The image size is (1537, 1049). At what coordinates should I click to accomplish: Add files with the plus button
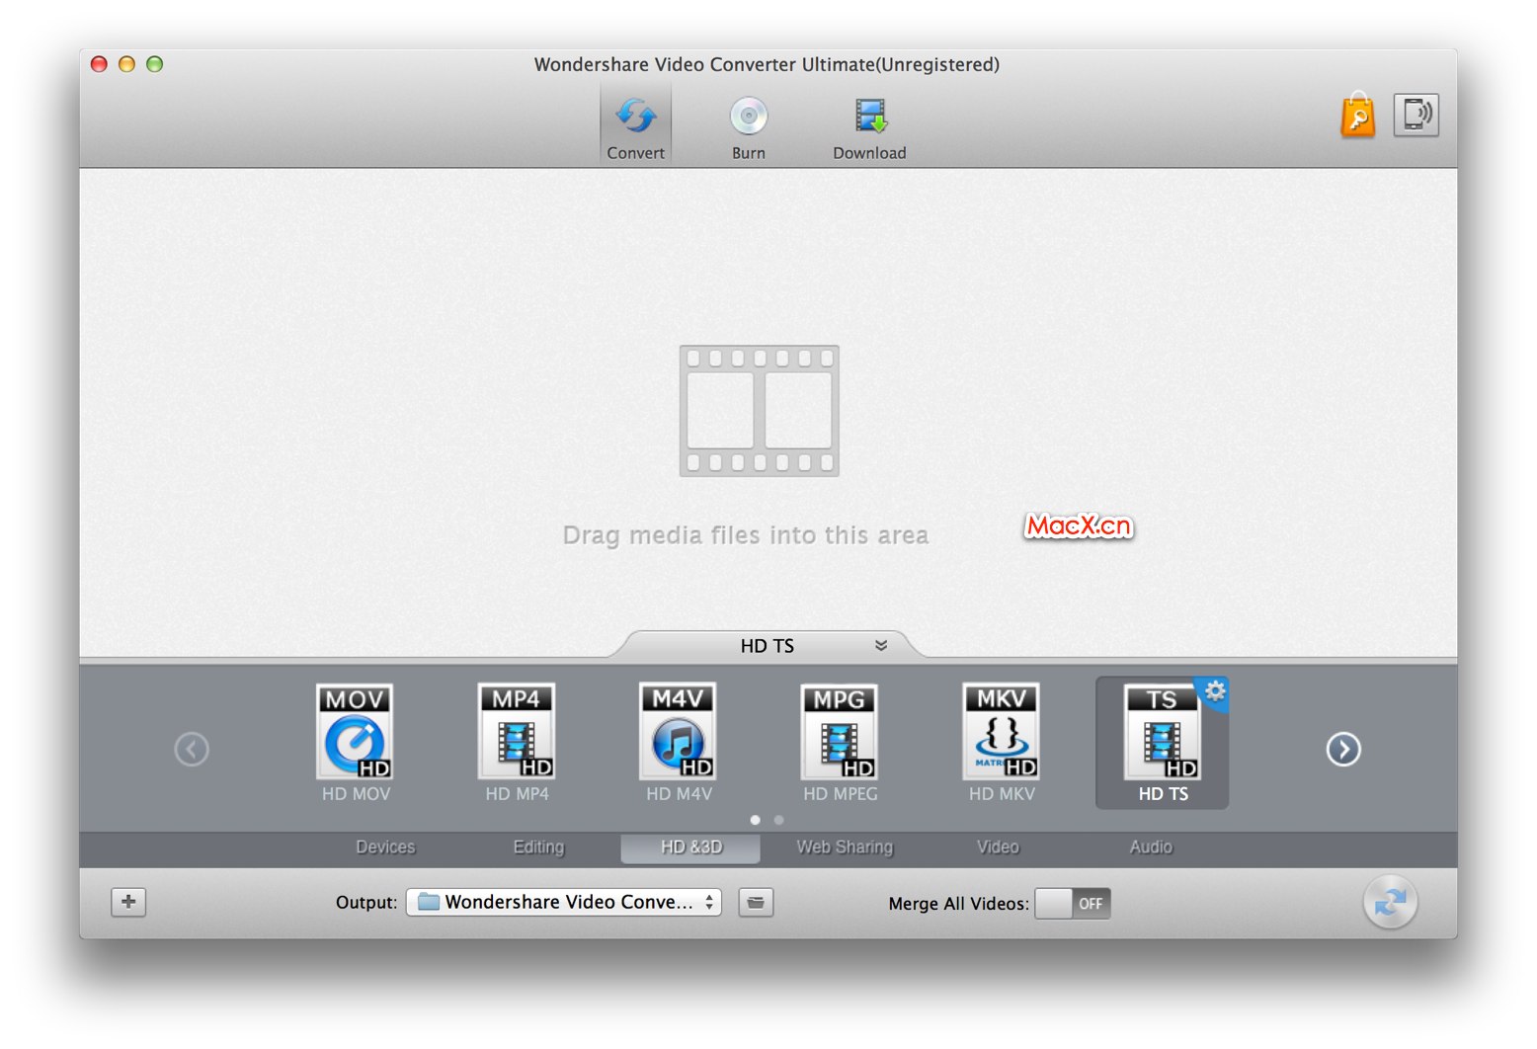pyautogui.click(x=128, y=902)
